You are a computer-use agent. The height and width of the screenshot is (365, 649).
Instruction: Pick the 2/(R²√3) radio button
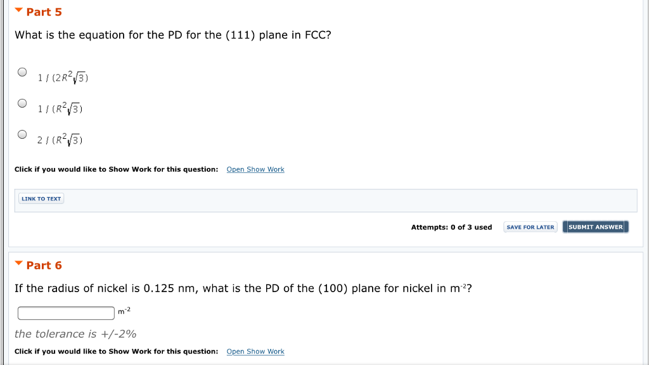coord(22,134)
